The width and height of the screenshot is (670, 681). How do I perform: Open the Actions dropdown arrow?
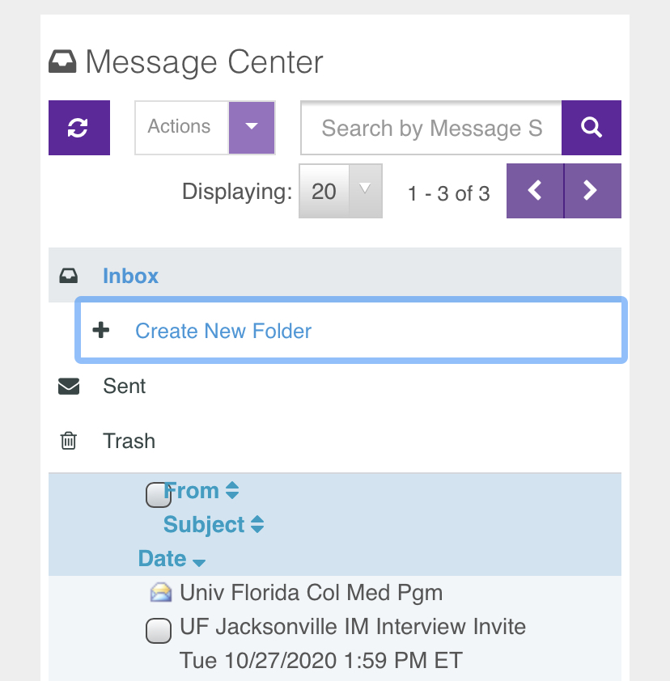pos(252,127)
